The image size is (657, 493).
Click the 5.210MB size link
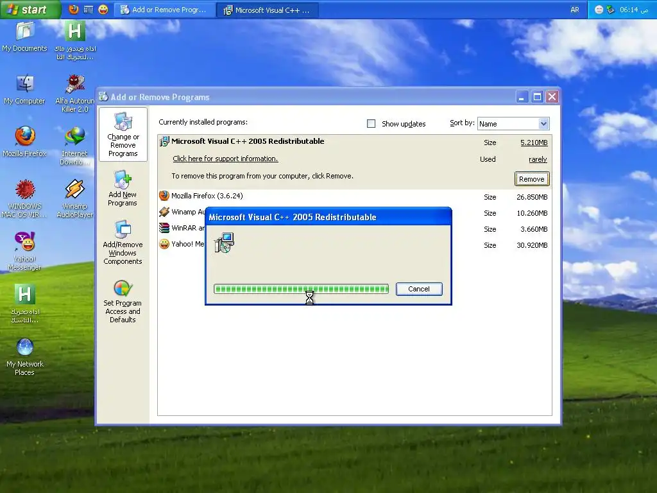click(534, 143)
